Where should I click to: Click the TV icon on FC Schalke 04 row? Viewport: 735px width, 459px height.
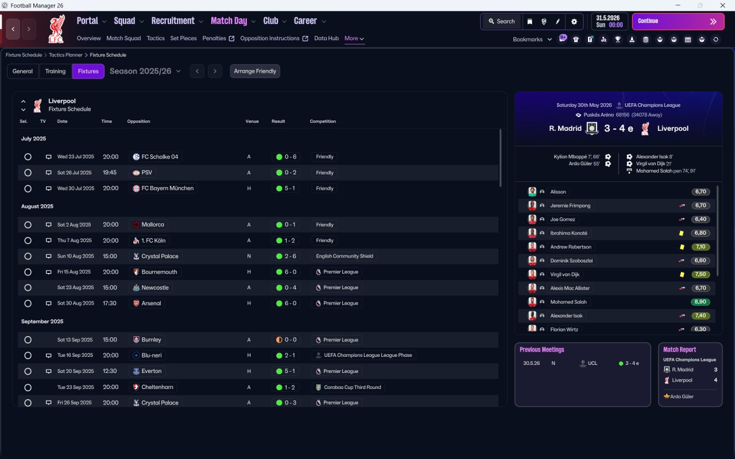[x=49, y=157]
